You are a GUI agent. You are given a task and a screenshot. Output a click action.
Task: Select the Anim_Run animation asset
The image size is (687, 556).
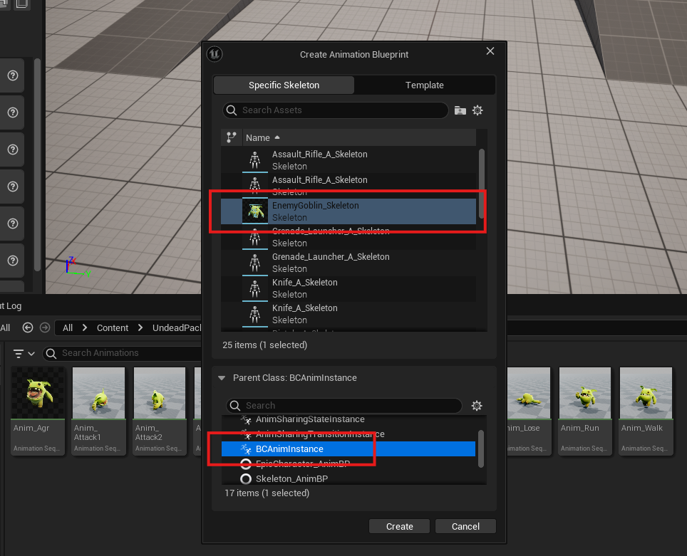pos(585,411)
